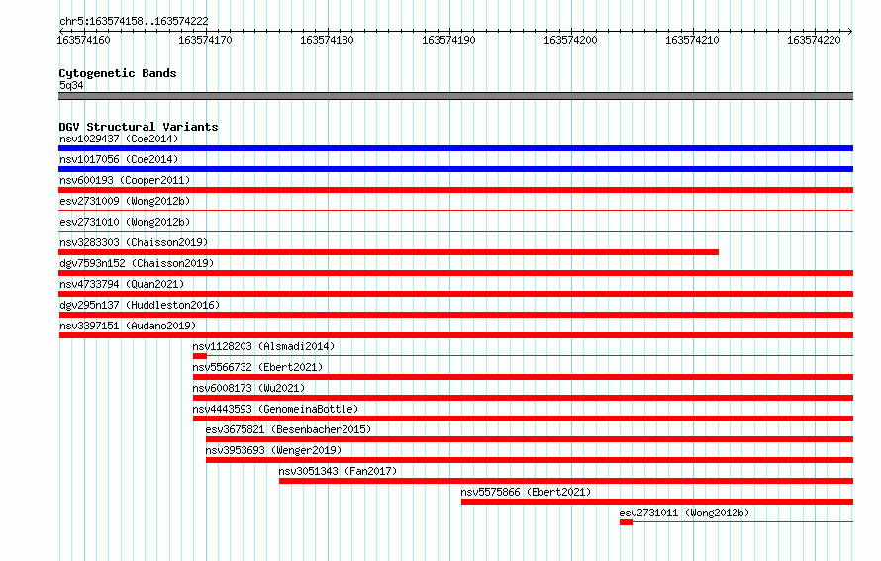Image resolution: width=881 pixels, height=561 pixels.
Task: Click ruler position 163574180
Action: tap(327, 40)
